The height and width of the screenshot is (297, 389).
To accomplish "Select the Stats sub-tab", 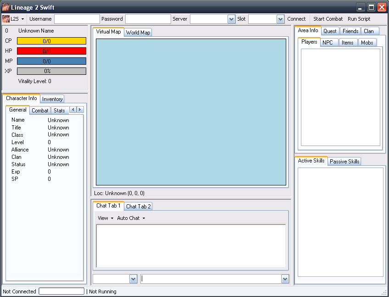I will pos(59,111).
